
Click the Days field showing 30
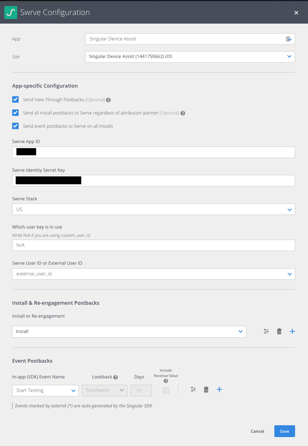pos(141,391)
